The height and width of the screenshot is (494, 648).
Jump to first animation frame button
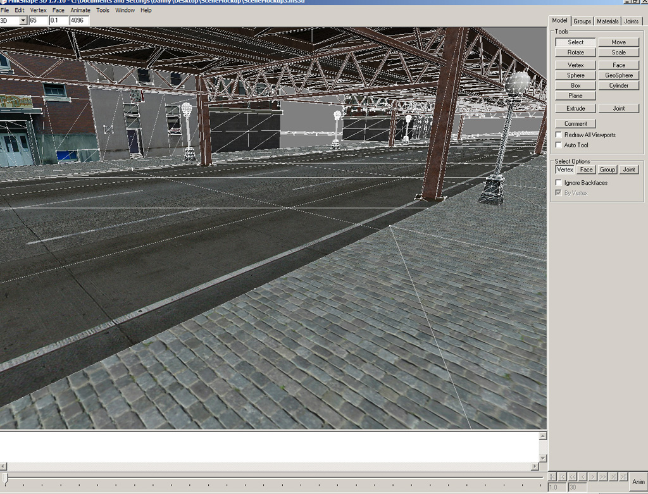pos(552,477)
